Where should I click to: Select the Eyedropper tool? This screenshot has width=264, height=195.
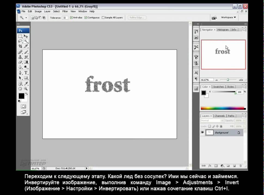coord(26,84)
